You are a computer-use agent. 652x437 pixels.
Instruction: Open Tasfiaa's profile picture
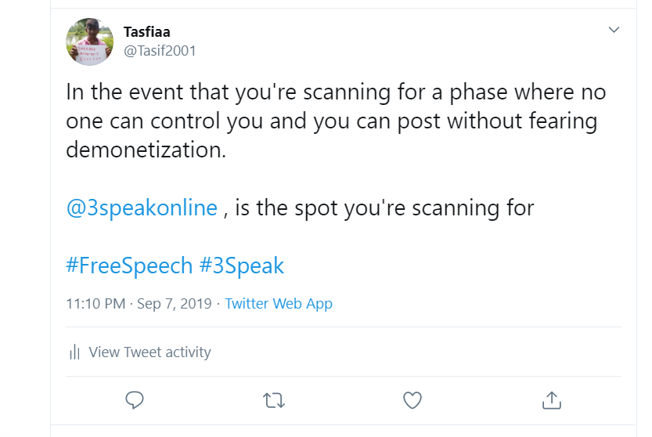tap(89, 42)
